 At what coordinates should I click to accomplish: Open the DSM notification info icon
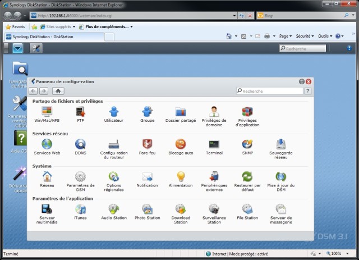coord(349,48)
